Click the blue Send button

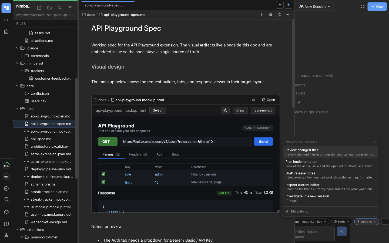pos(263,141)
